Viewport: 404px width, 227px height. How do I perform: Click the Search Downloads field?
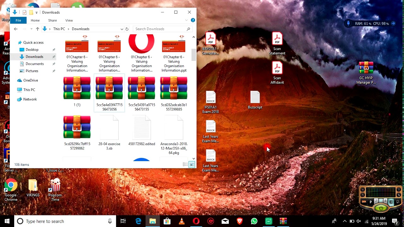163,29
